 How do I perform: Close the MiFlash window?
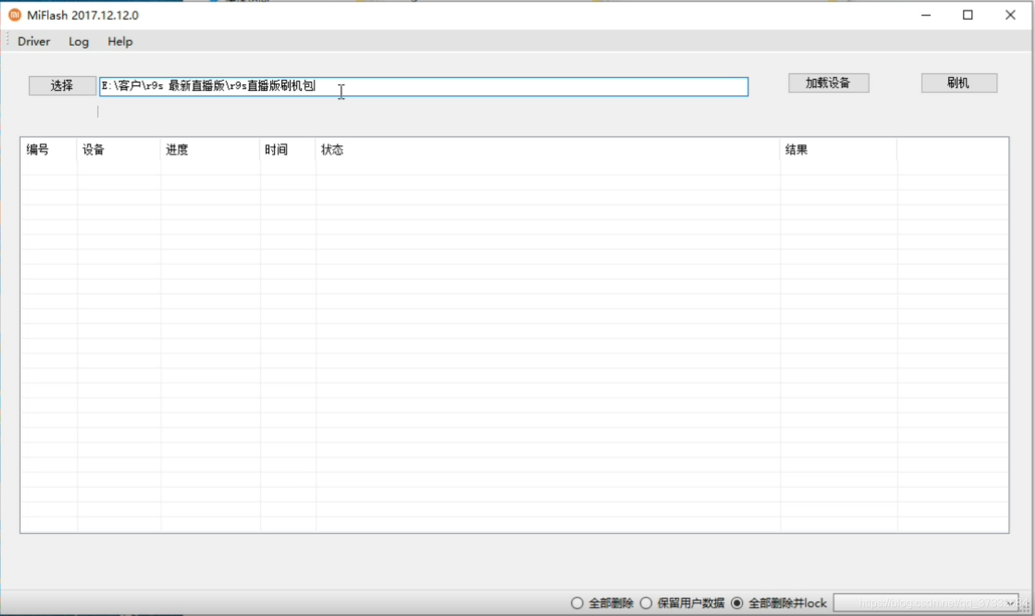click(x=1010, y=15)
